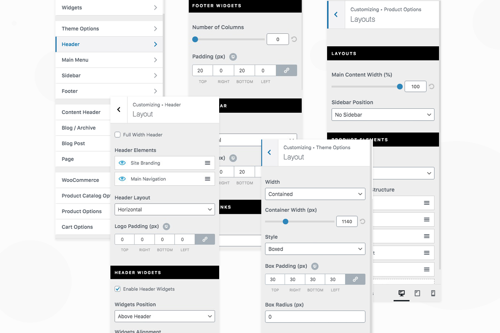
Task: Click Logo Padding left field
Action: 185,239
